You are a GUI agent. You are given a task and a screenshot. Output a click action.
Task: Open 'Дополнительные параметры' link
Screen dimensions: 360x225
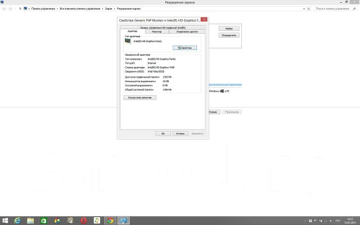click(x=225, y=84)
